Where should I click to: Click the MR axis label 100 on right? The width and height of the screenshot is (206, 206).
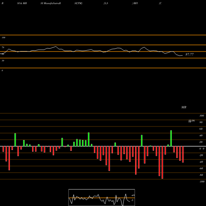[202, 116]
